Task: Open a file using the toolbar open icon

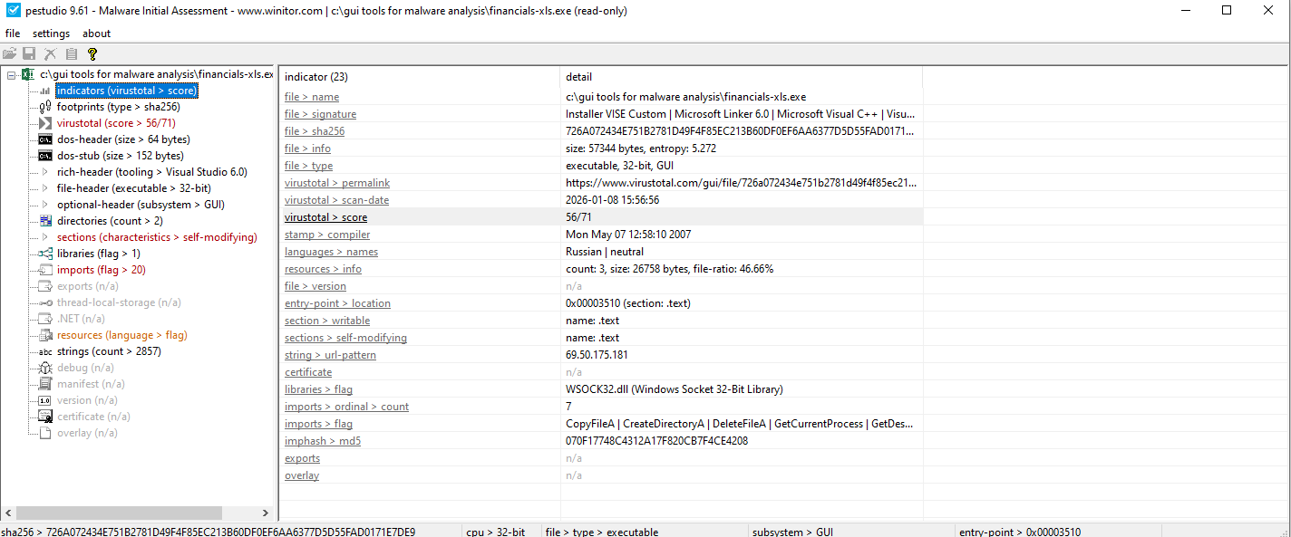Action: coord(9,53)
